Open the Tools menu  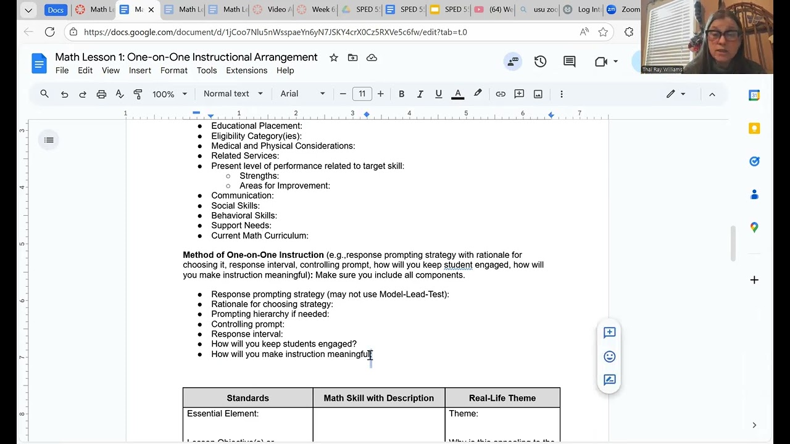coord(207,70)
